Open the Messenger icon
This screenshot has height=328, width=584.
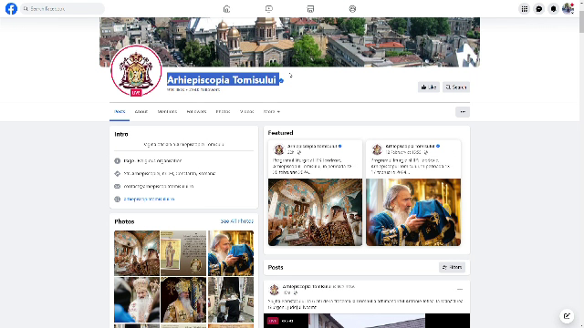pos(539,9)
